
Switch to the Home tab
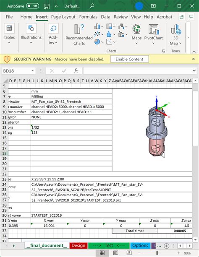[x=26, y=17]
